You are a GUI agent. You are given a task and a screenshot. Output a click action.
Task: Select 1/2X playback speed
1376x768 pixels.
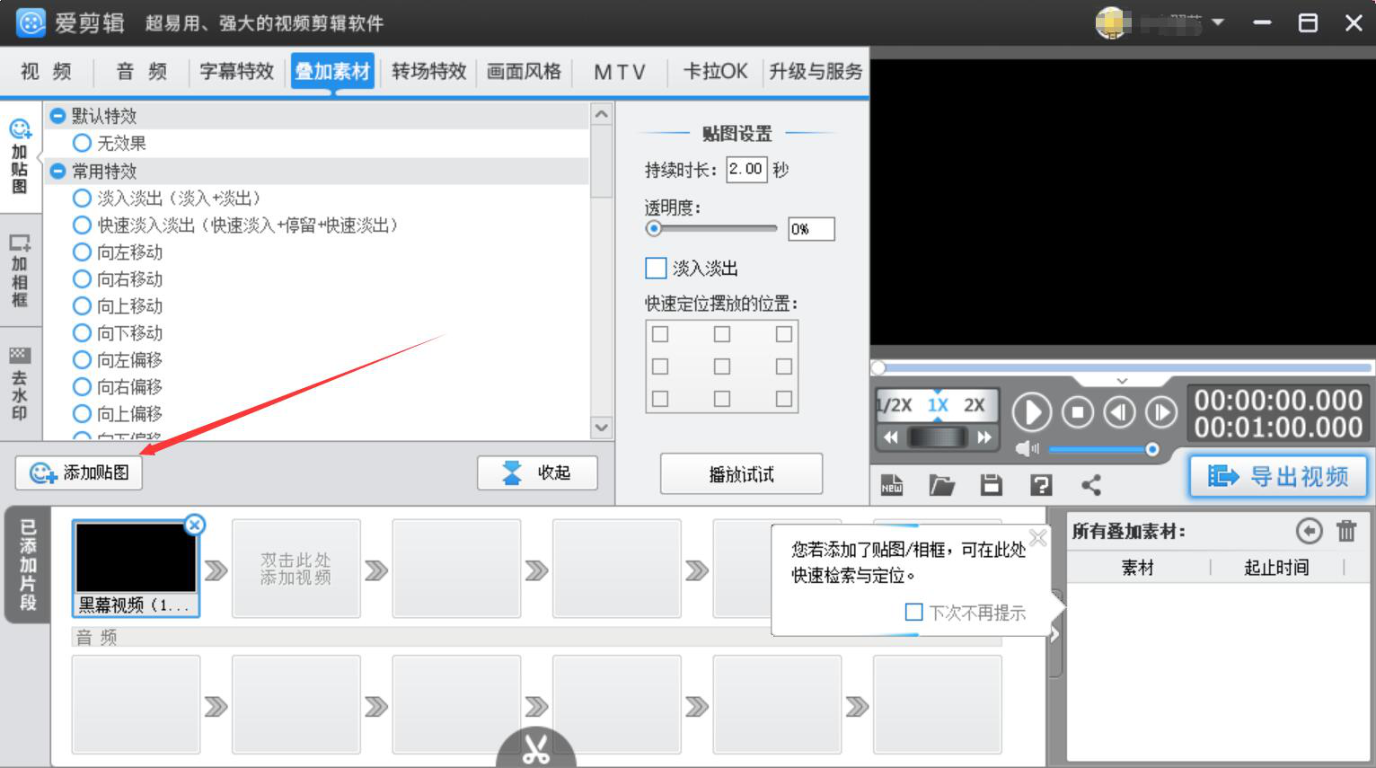click(895, 405)
